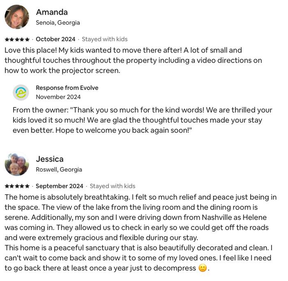Viewport: 288px width, 281px height.
Task: Click "Stayed with kids" on Amanda's review
Action: [x=105, y=39]
